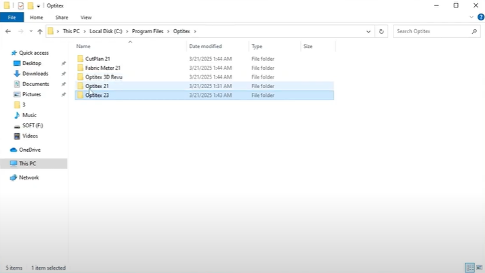Image resolution: width=485 pixels, height=273 pixels.
Task: Click the Back navigation arrow
Action: coord(7,31)
